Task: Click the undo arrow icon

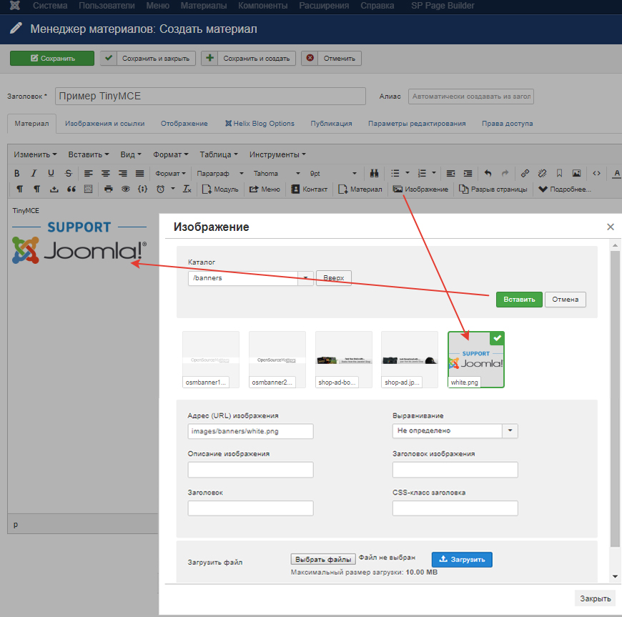Action: click(488, 173)
